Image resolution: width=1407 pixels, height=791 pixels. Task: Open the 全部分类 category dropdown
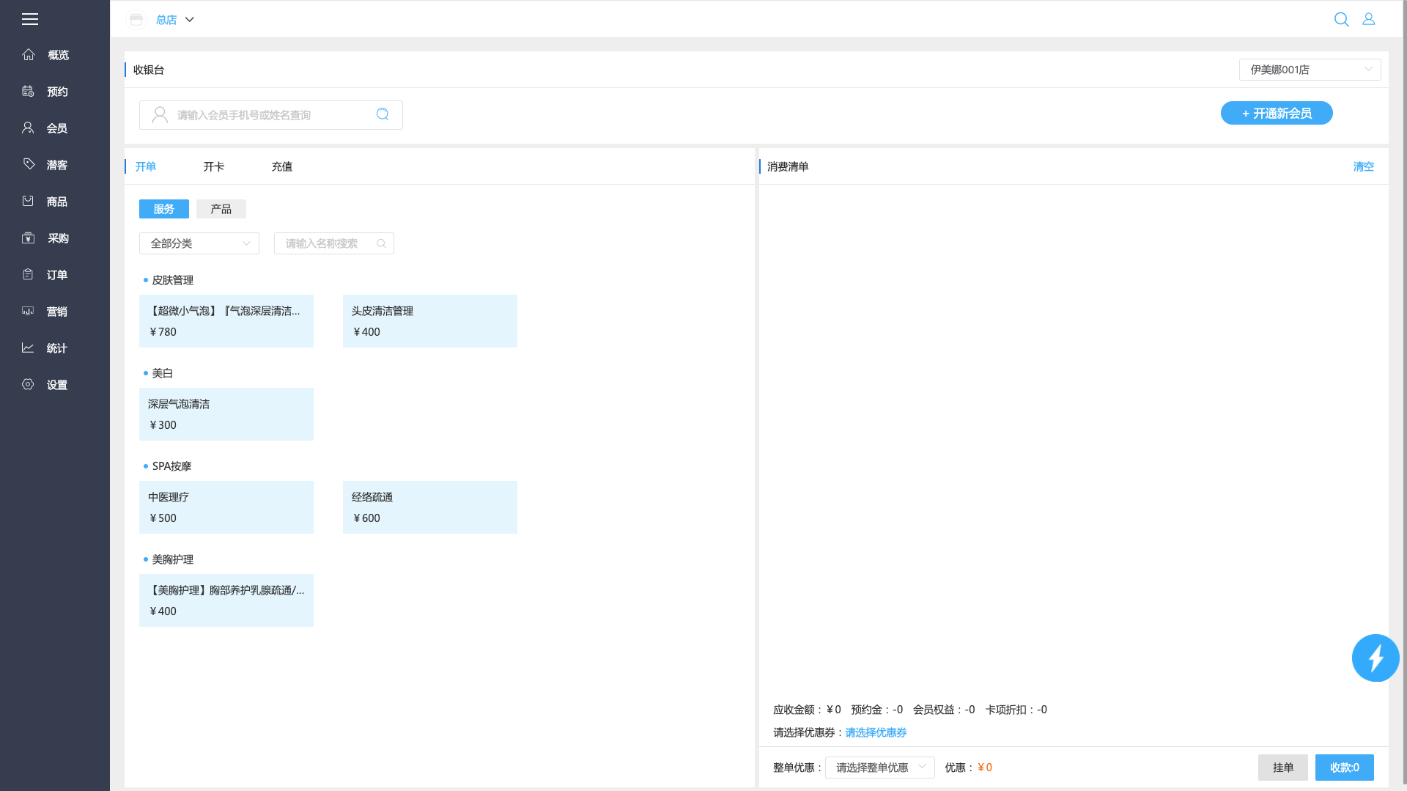(x=199, y=243)
